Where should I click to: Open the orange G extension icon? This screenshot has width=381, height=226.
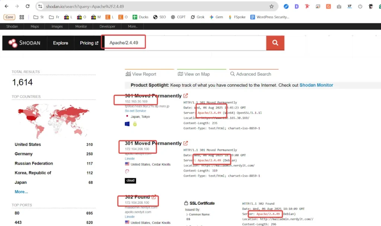[328, 7]
